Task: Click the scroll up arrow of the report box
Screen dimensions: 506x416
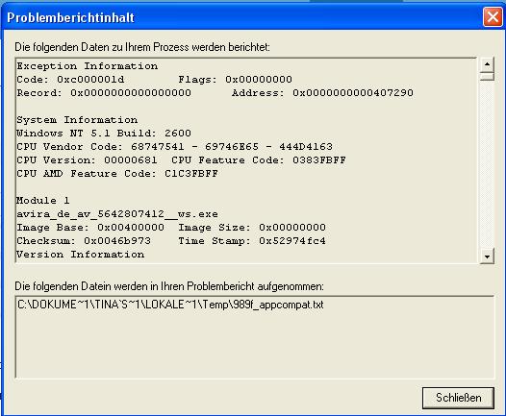Action: (x=487, y=64)
